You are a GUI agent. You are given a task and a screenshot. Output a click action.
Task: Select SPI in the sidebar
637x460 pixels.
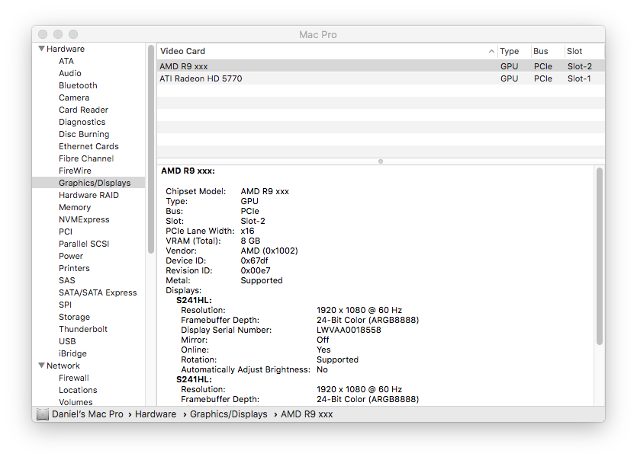pyautogui.click(x=65, y=304)
